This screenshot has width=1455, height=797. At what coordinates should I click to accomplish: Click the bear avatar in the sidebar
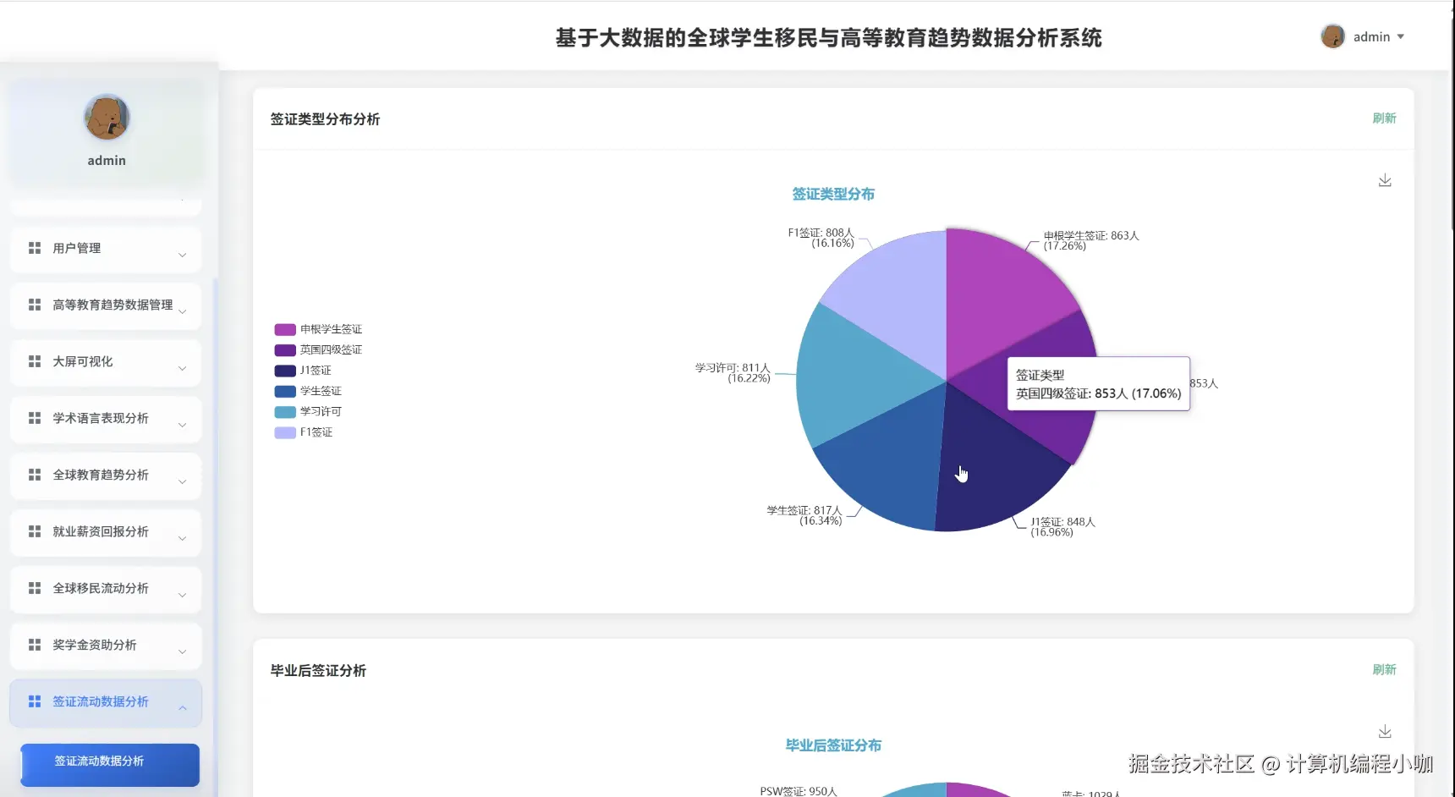107,117
